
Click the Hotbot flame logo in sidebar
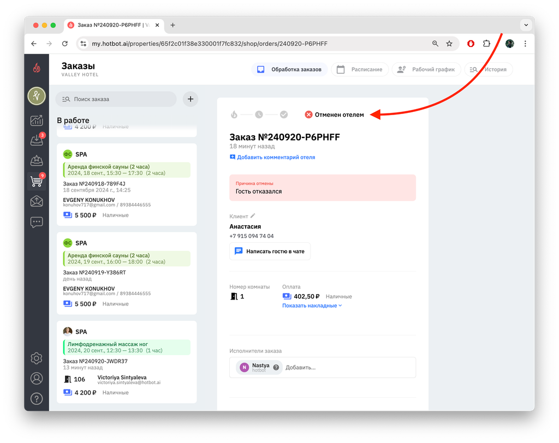(37, 68)
